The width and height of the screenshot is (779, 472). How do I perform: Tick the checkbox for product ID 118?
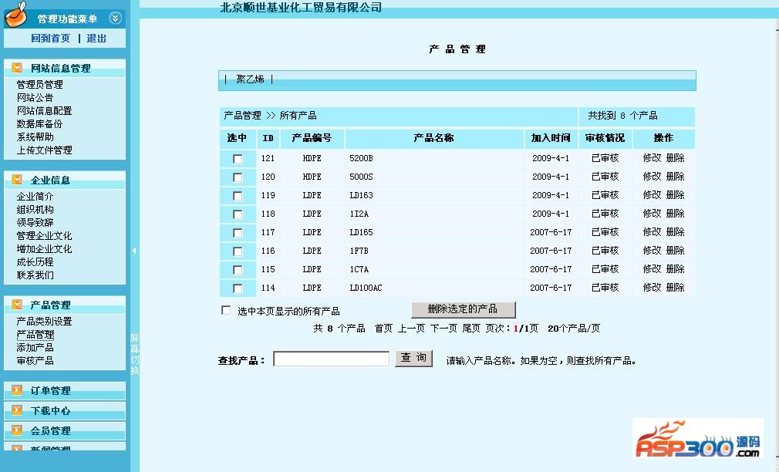[x=238, y=214]
